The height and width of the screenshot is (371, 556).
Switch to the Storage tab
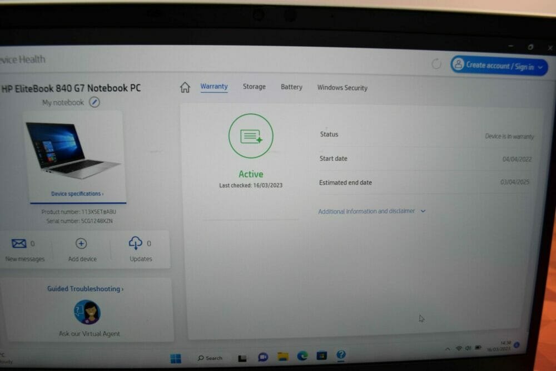click(254, 87)
